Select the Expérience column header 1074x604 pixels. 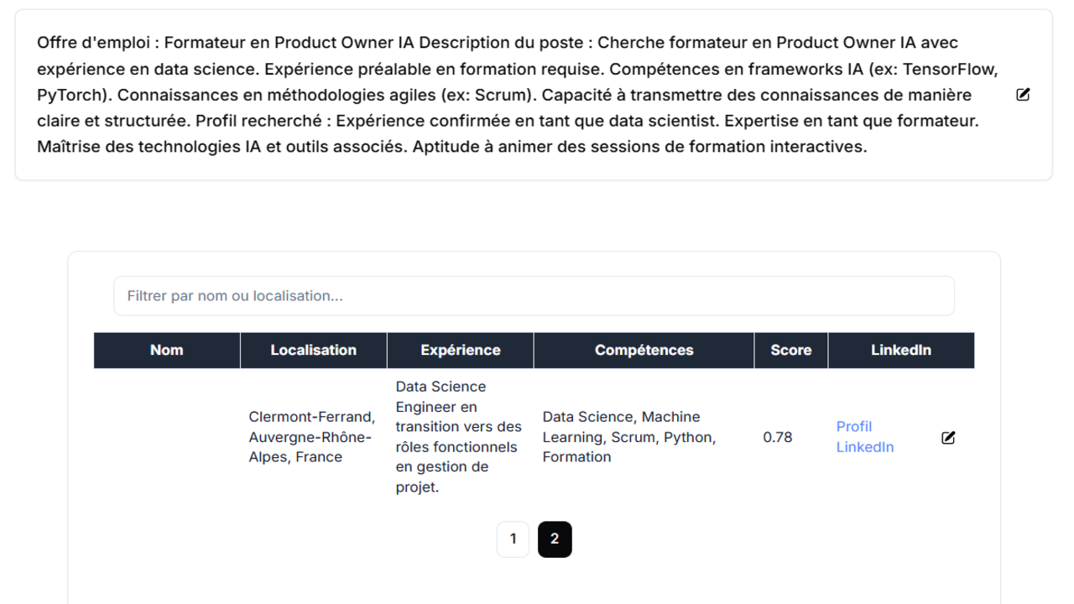click(461, 351)
